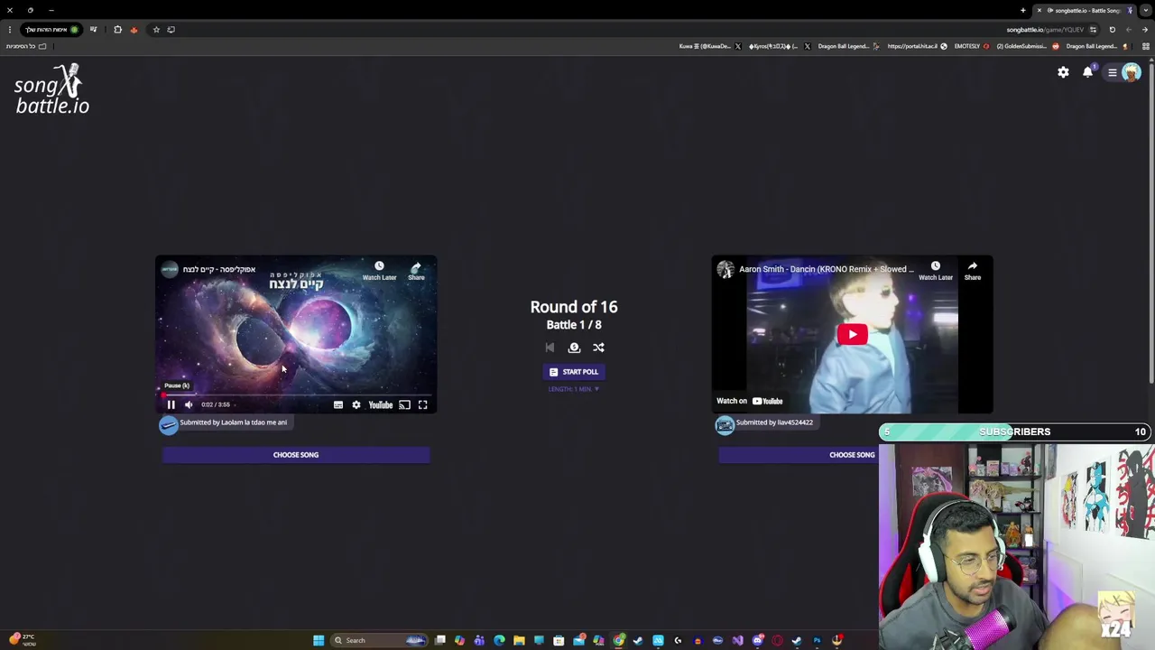Click the shuffle icon under Battle 1 / 8

(598, 348)
